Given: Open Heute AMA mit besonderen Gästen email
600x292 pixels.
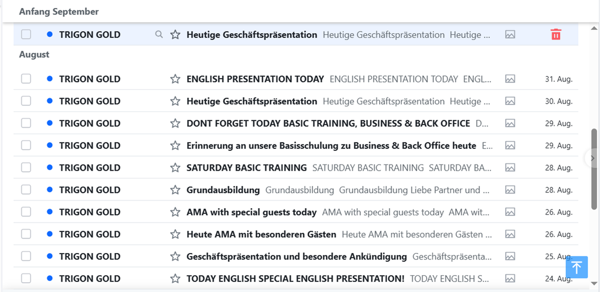Looking at the screenshot, I should [x=261, y=234].
